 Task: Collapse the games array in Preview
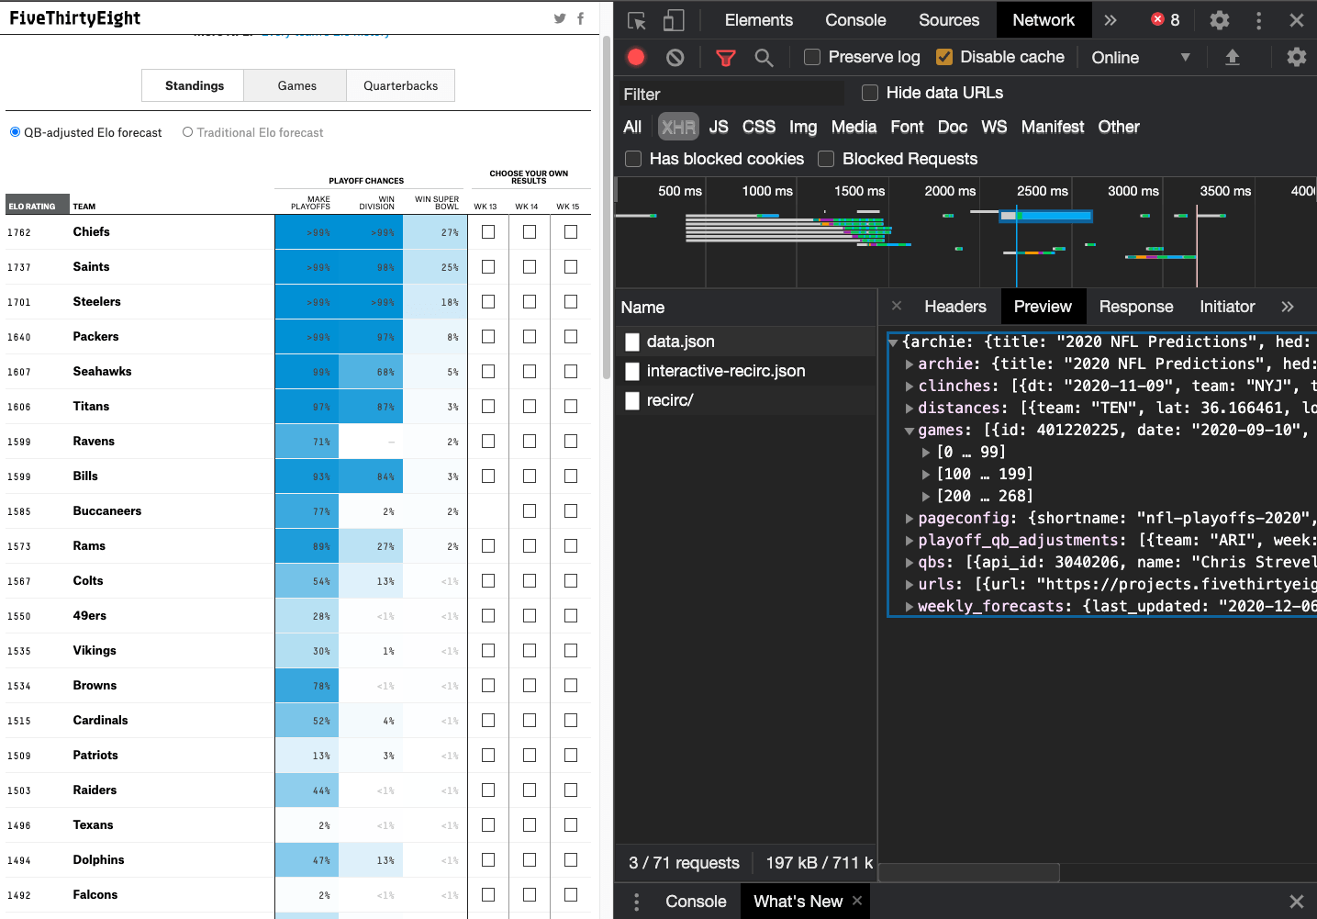[909, 430]
